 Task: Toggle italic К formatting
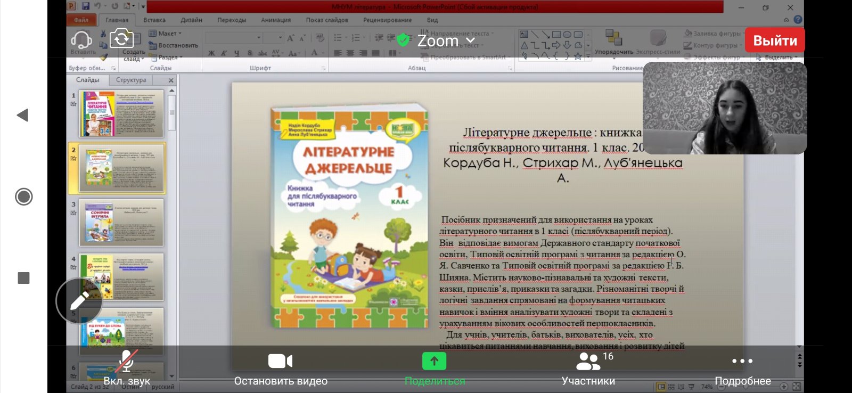point(224,53)
